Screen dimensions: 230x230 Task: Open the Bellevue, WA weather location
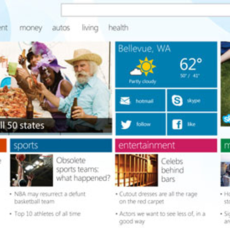(144, 49)
